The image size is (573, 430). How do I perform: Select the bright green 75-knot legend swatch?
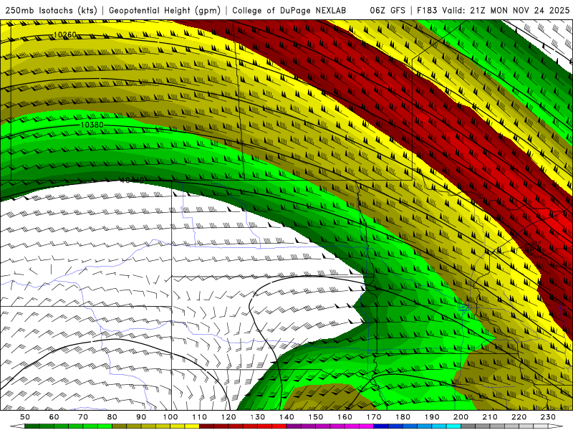[x=105, y=426]
